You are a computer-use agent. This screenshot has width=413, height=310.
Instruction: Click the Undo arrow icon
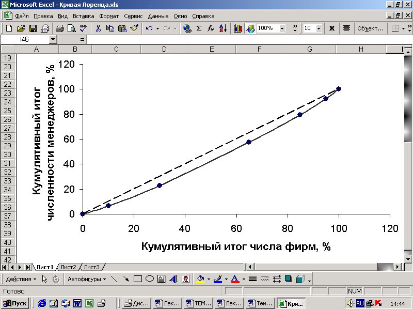[149, 28]
